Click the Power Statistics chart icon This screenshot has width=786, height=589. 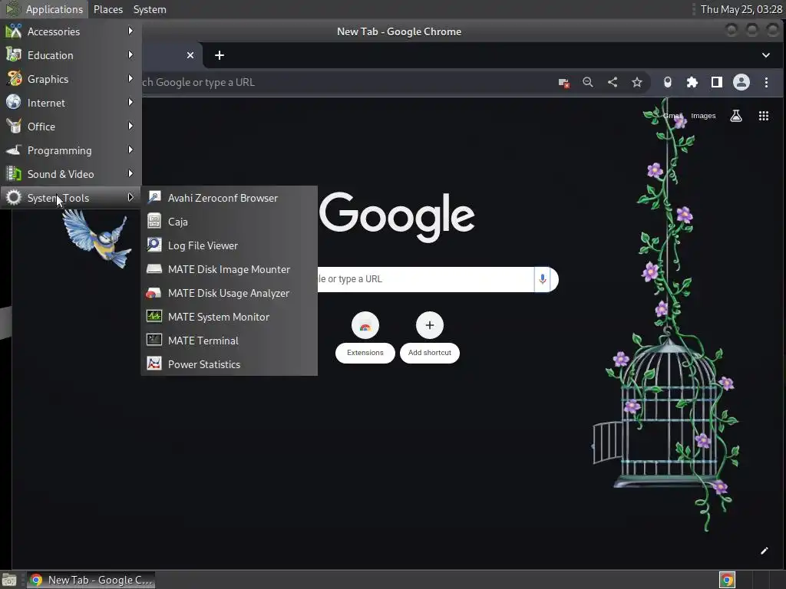pyautogui.click(x=154, y=363)
